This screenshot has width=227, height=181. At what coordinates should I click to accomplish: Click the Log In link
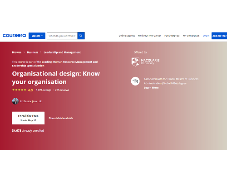(206, 36)
